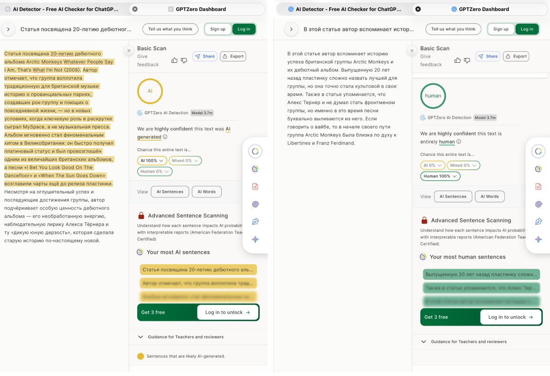Toggle AI Sentences view in AI-result panel
The width and height of the screenshot is (550, 376).
[x=170, y=192]
